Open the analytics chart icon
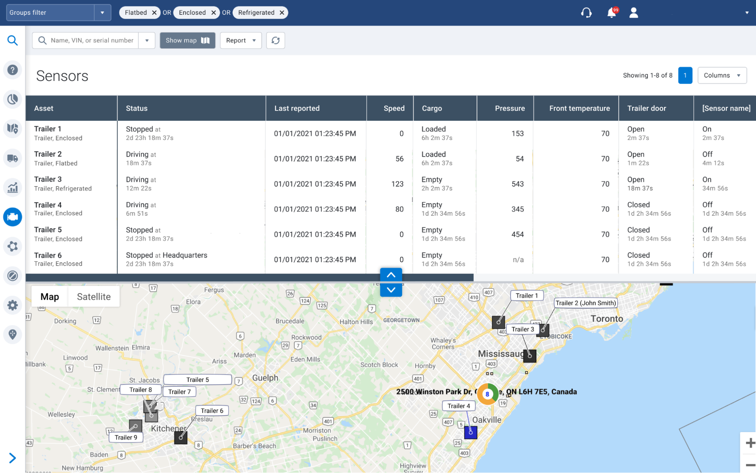Screen dimensions: 756x473 pos(12,187)
